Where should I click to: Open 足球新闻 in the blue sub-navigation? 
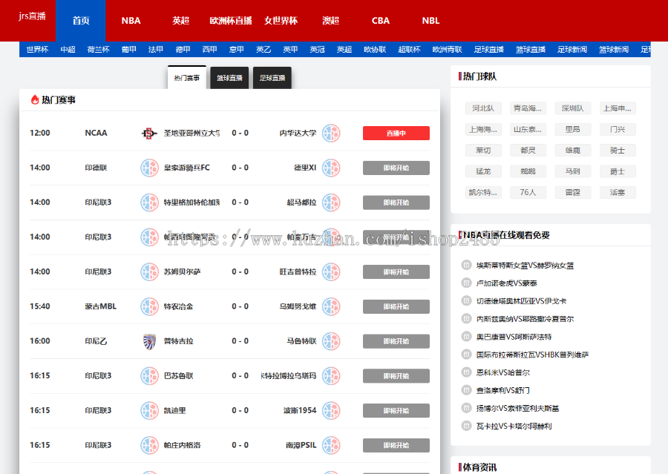(x=572, y=50)
